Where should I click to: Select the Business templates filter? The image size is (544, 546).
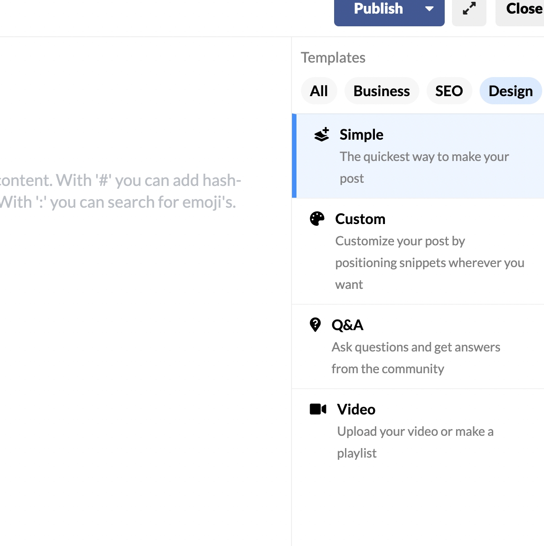(382, 91)
